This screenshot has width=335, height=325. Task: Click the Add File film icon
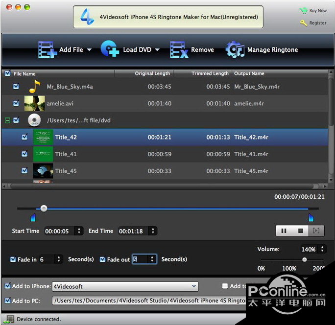(47, 49)
